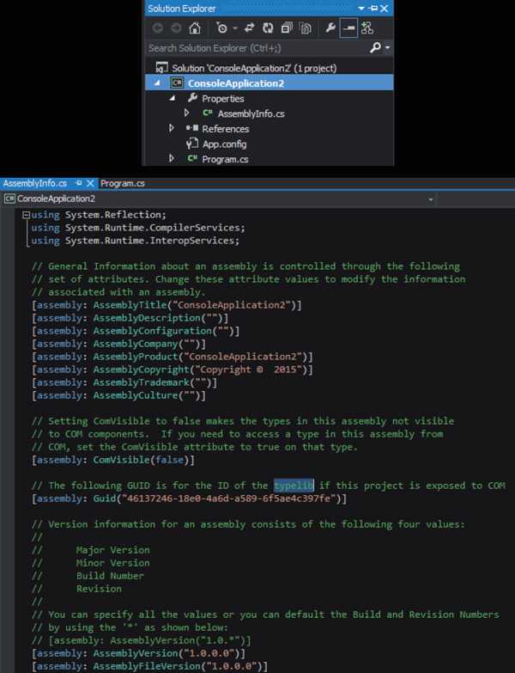
Task: Select Program.cs in Solution Explorer
Action: pyautogui.click(x=225, y=159)
